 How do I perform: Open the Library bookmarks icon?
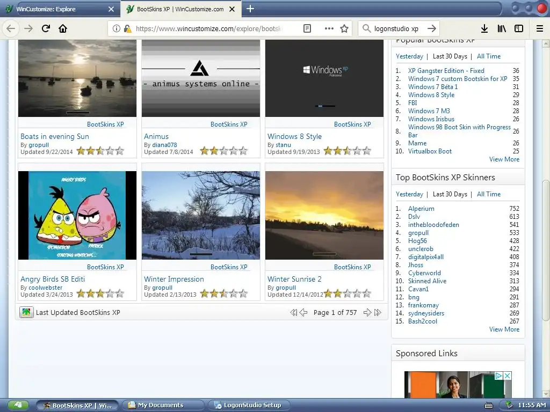coord(502,28)
